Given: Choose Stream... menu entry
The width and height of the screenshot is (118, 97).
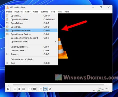Looking at the screenshot, I should tap(32, 54).
